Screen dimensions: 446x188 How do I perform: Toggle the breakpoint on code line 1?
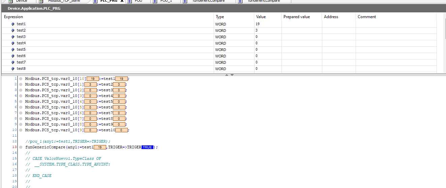(x=21, y=79)
